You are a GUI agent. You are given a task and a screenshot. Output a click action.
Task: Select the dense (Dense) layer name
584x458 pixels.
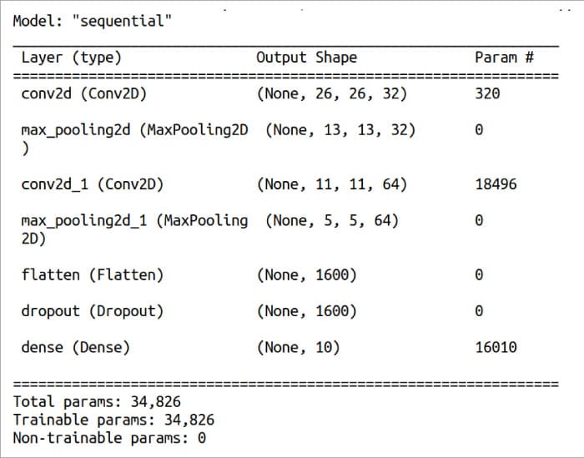[x=75, y=347]
